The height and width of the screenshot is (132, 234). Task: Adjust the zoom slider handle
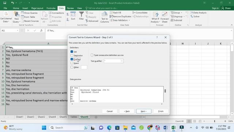pos(215,121)
